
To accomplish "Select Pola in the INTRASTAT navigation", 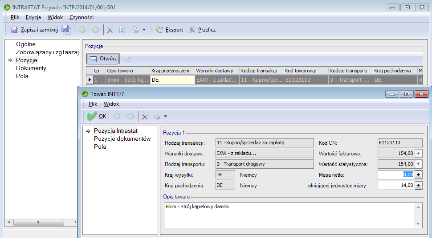I will 22,76.
